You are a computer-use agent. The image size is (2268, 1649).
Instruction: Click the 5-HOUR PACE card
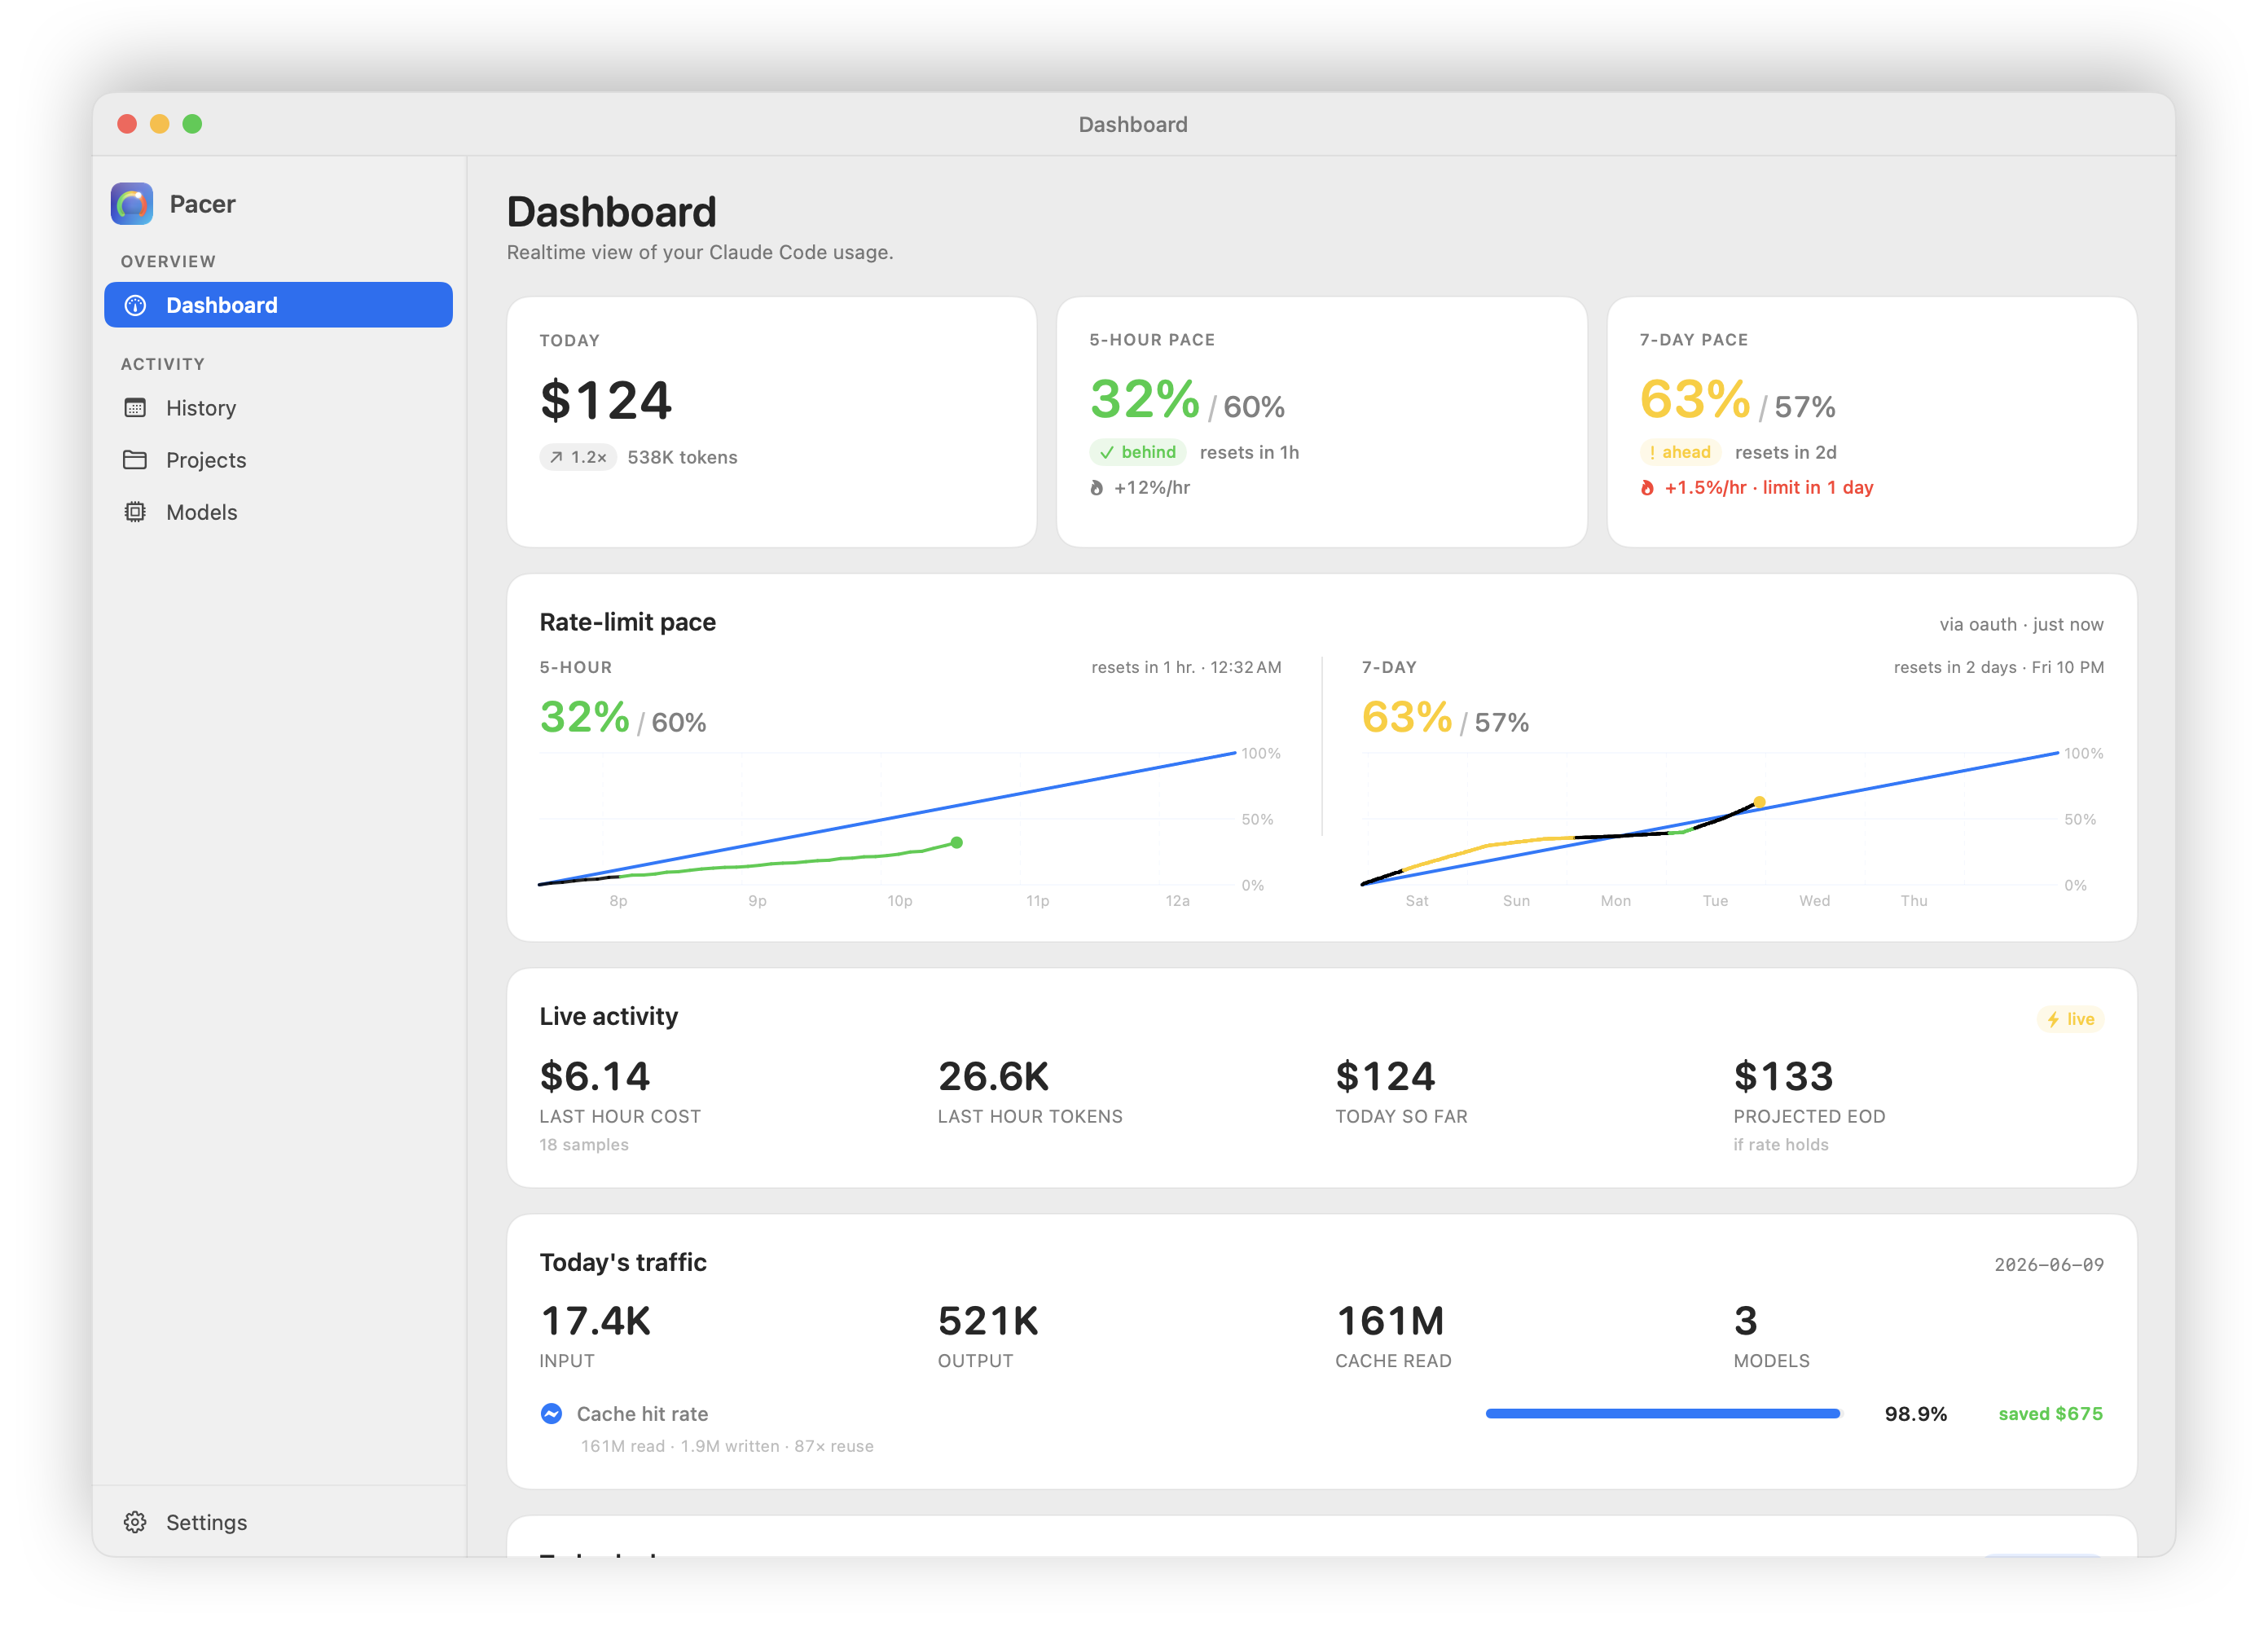click(1321, 422)
